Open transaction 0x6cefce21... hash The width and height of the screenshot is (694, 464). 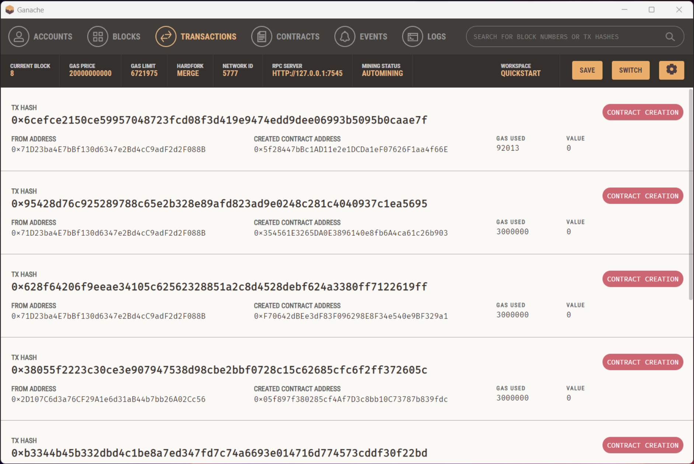[219, 120]
